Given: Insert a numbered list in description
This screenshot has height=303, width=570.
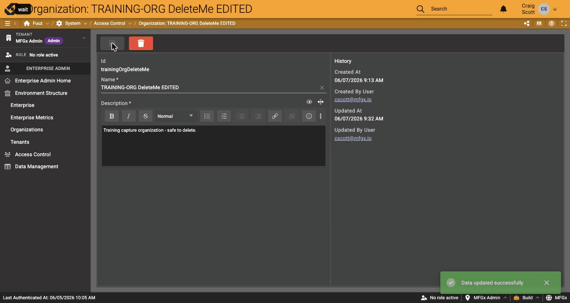Looking at the screenshot, I should tap(224, 116).
